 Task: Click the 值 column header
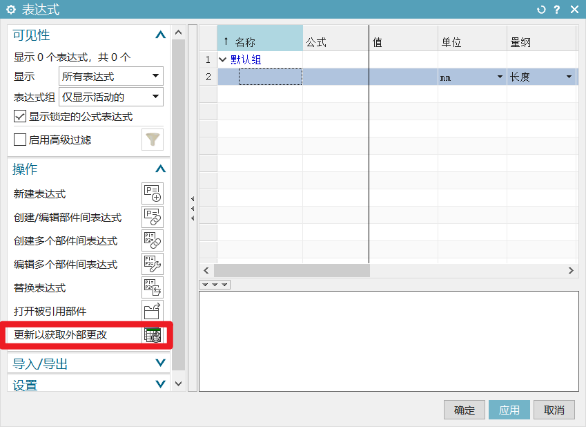404,38
